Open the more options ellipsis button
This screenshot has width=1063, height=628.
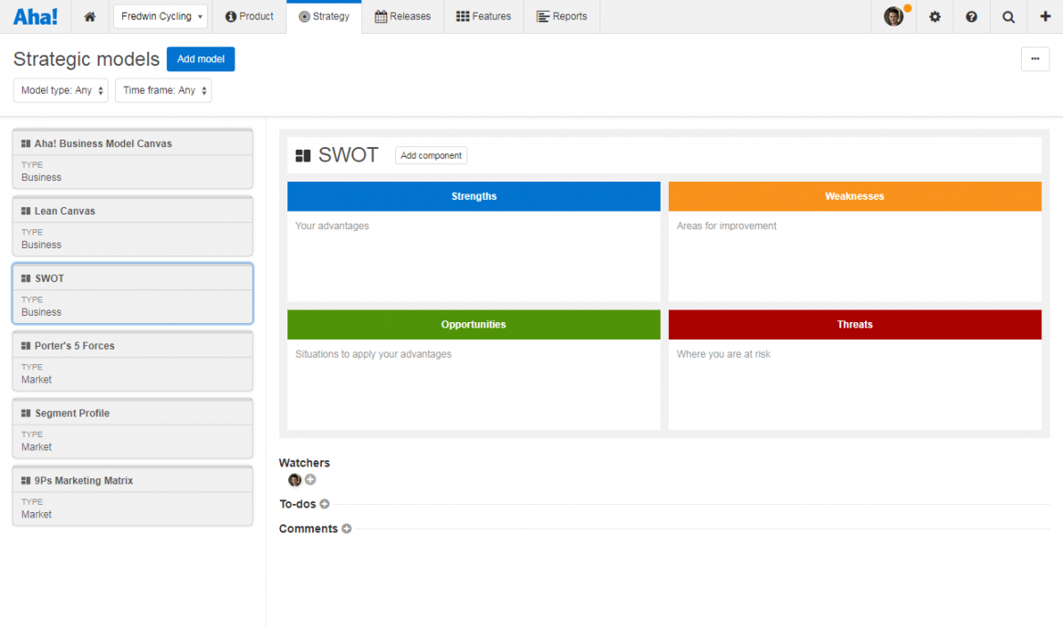1035,58
